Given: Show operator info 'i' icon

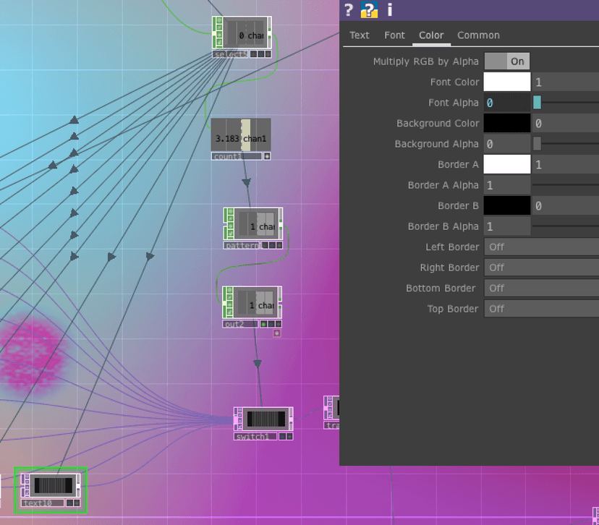Looking at the screenshot, I should point(390,10).
